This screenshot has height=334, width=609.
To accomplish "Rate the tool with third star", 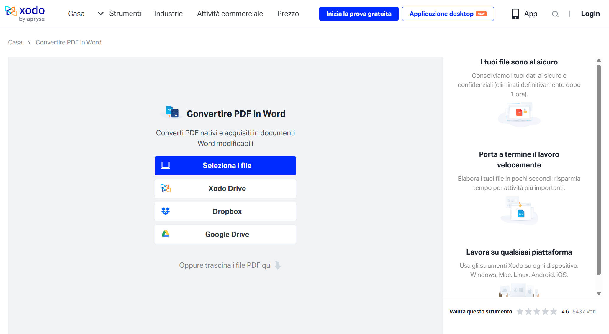I will click(537, 312).
